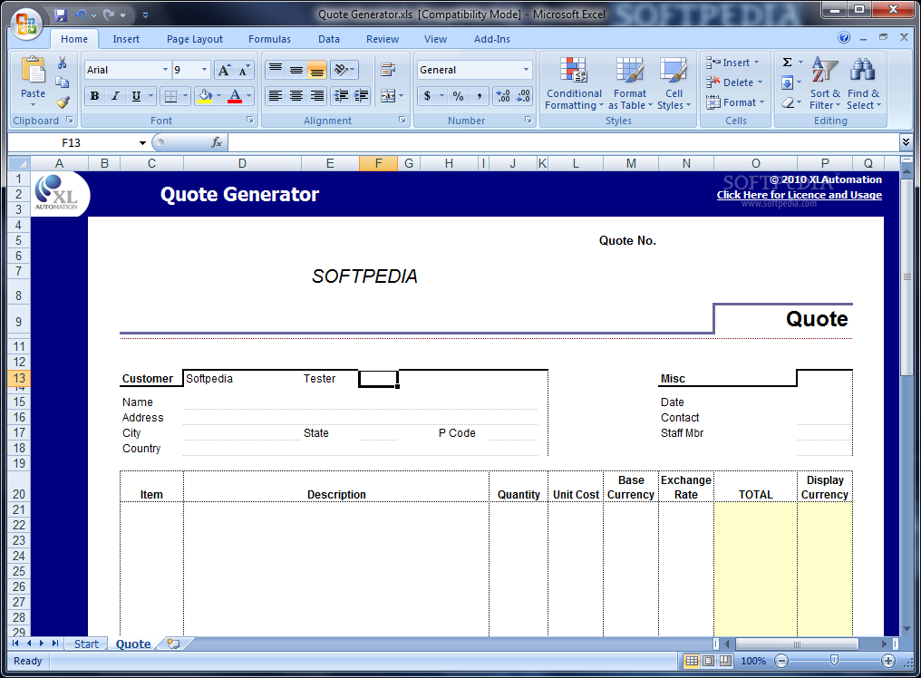Toggle Align Text Left
This screenshot has width=921, height=678.
click(275, 96)
